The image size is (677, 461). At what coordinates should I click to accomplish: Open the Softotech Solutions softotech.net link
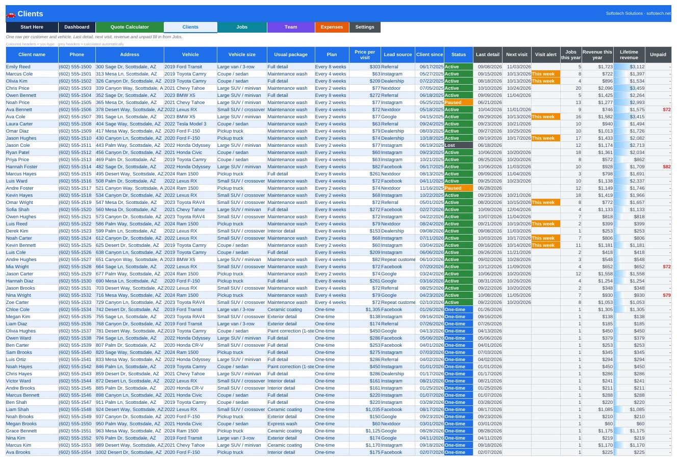point(638,14)
